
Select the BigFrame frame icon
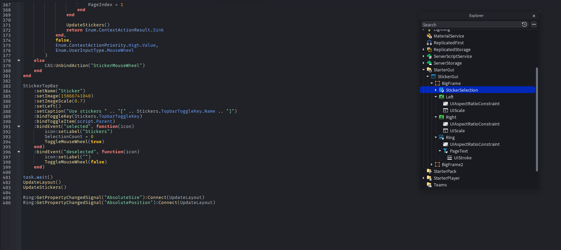(437, 83)
